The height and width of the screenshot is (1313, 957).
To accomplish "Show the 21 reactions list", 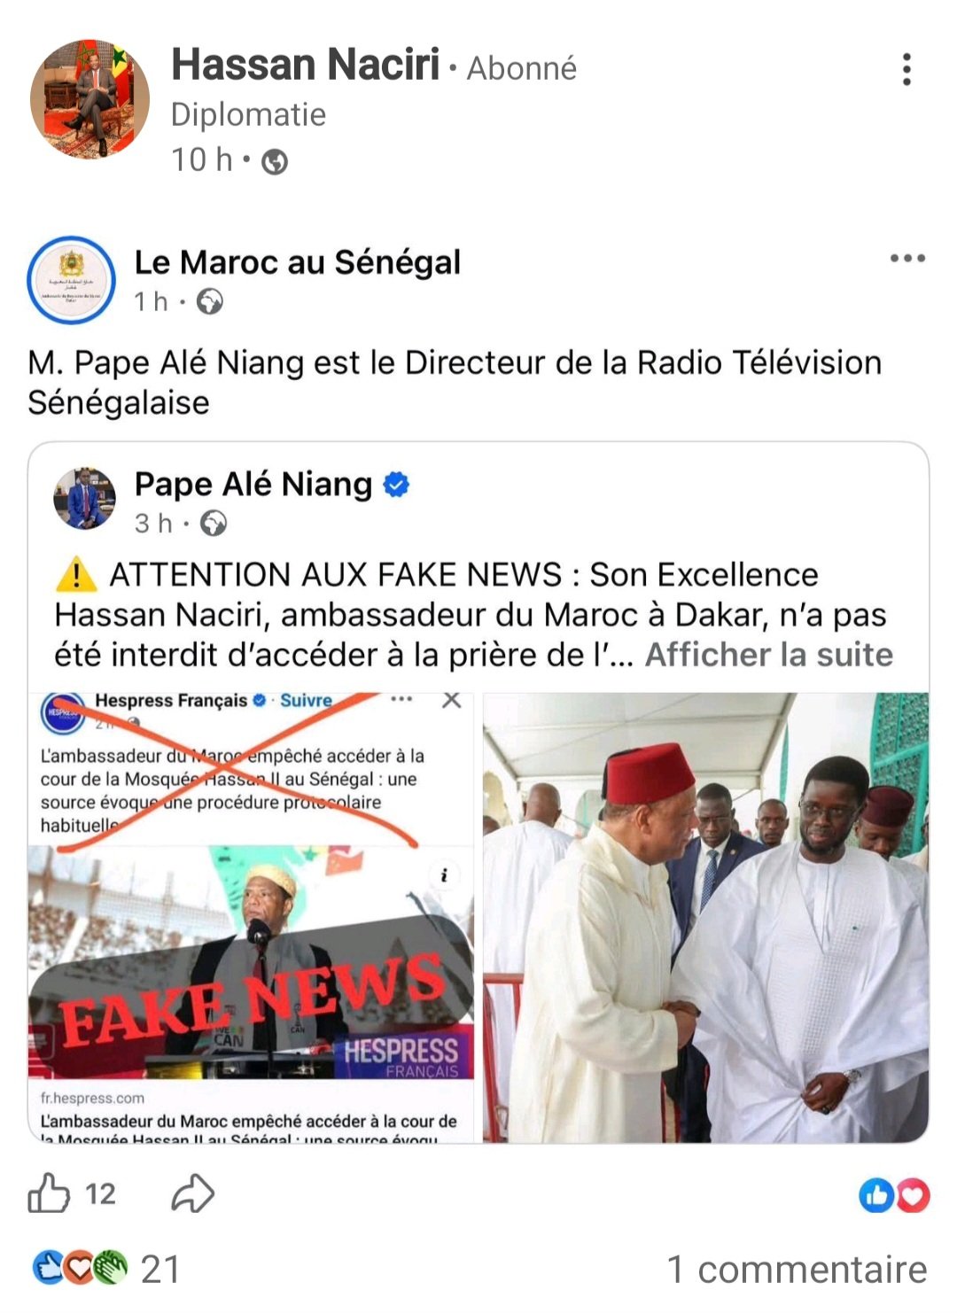I will (106, 1269).
